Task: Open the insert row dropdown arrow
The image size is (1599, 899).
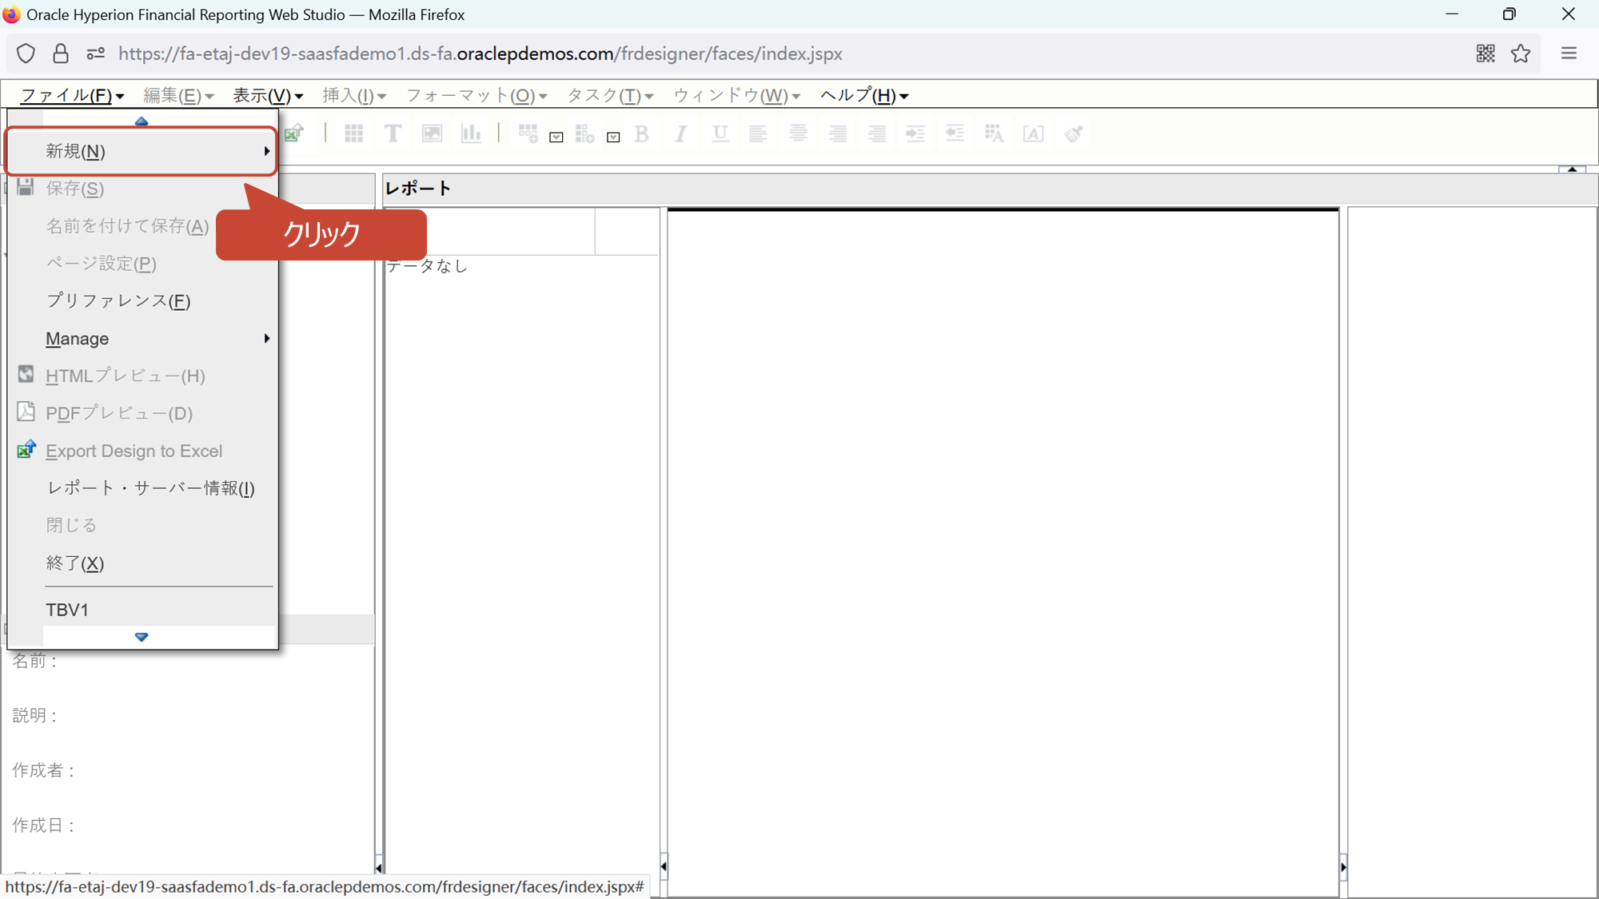Action: 556,137
